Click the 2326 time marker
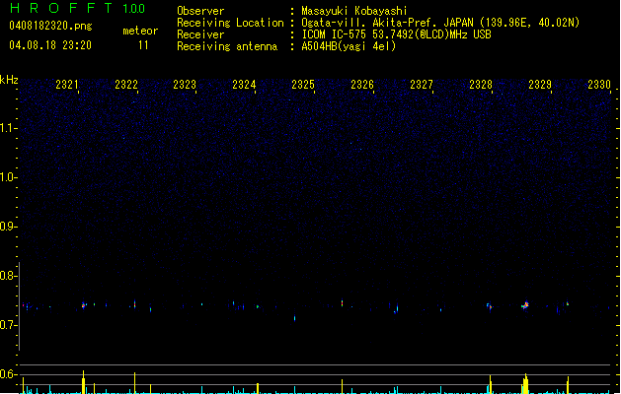The width and height of the screenshot is (621, 394). pyautogui.click(x=362, y=85)
